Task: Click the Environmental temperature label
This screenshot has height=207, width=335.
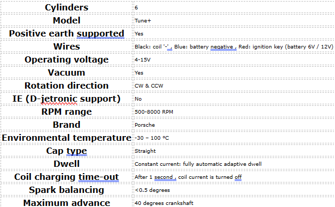Action: pos(66,138)
